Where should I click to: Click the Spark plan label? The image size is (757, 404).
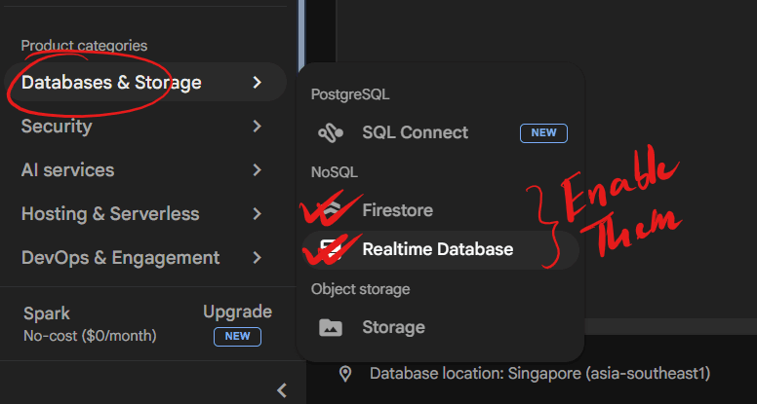47,313
